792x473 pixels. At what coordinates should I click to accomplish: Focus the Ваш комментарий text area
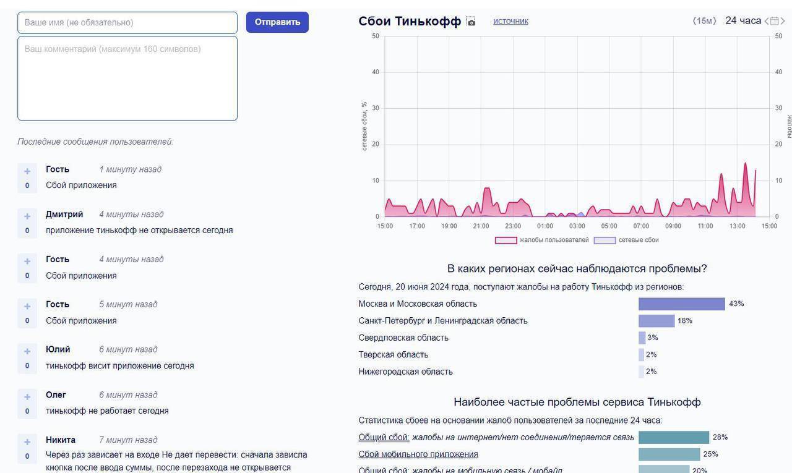[x=127, y=79]
